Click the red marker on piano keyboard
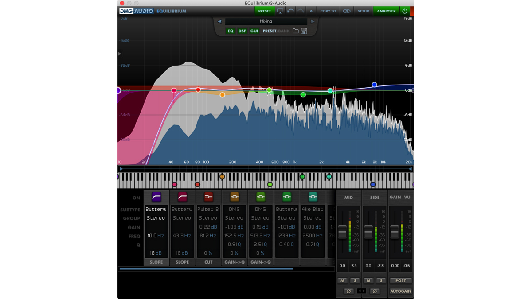This screenshot has width=532, height=299. pos(198,184)
